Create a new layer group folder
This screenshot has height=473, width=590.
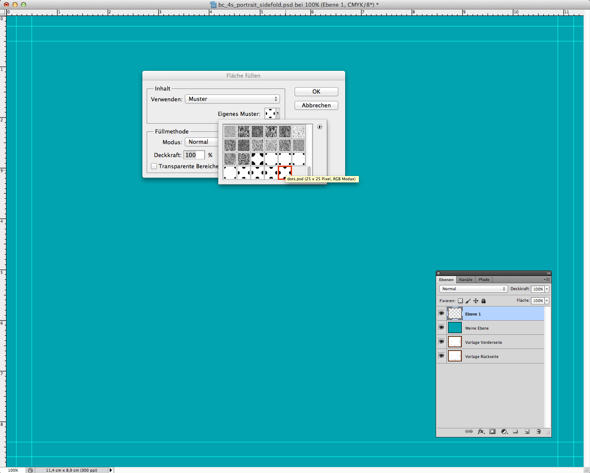click(515, 431)
